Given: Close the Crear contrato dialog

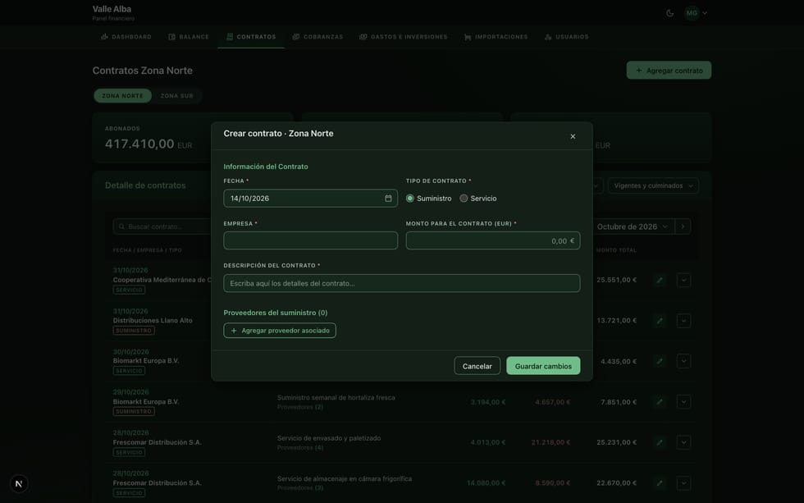Looking at the screenshot, I should tap(573, 136).
